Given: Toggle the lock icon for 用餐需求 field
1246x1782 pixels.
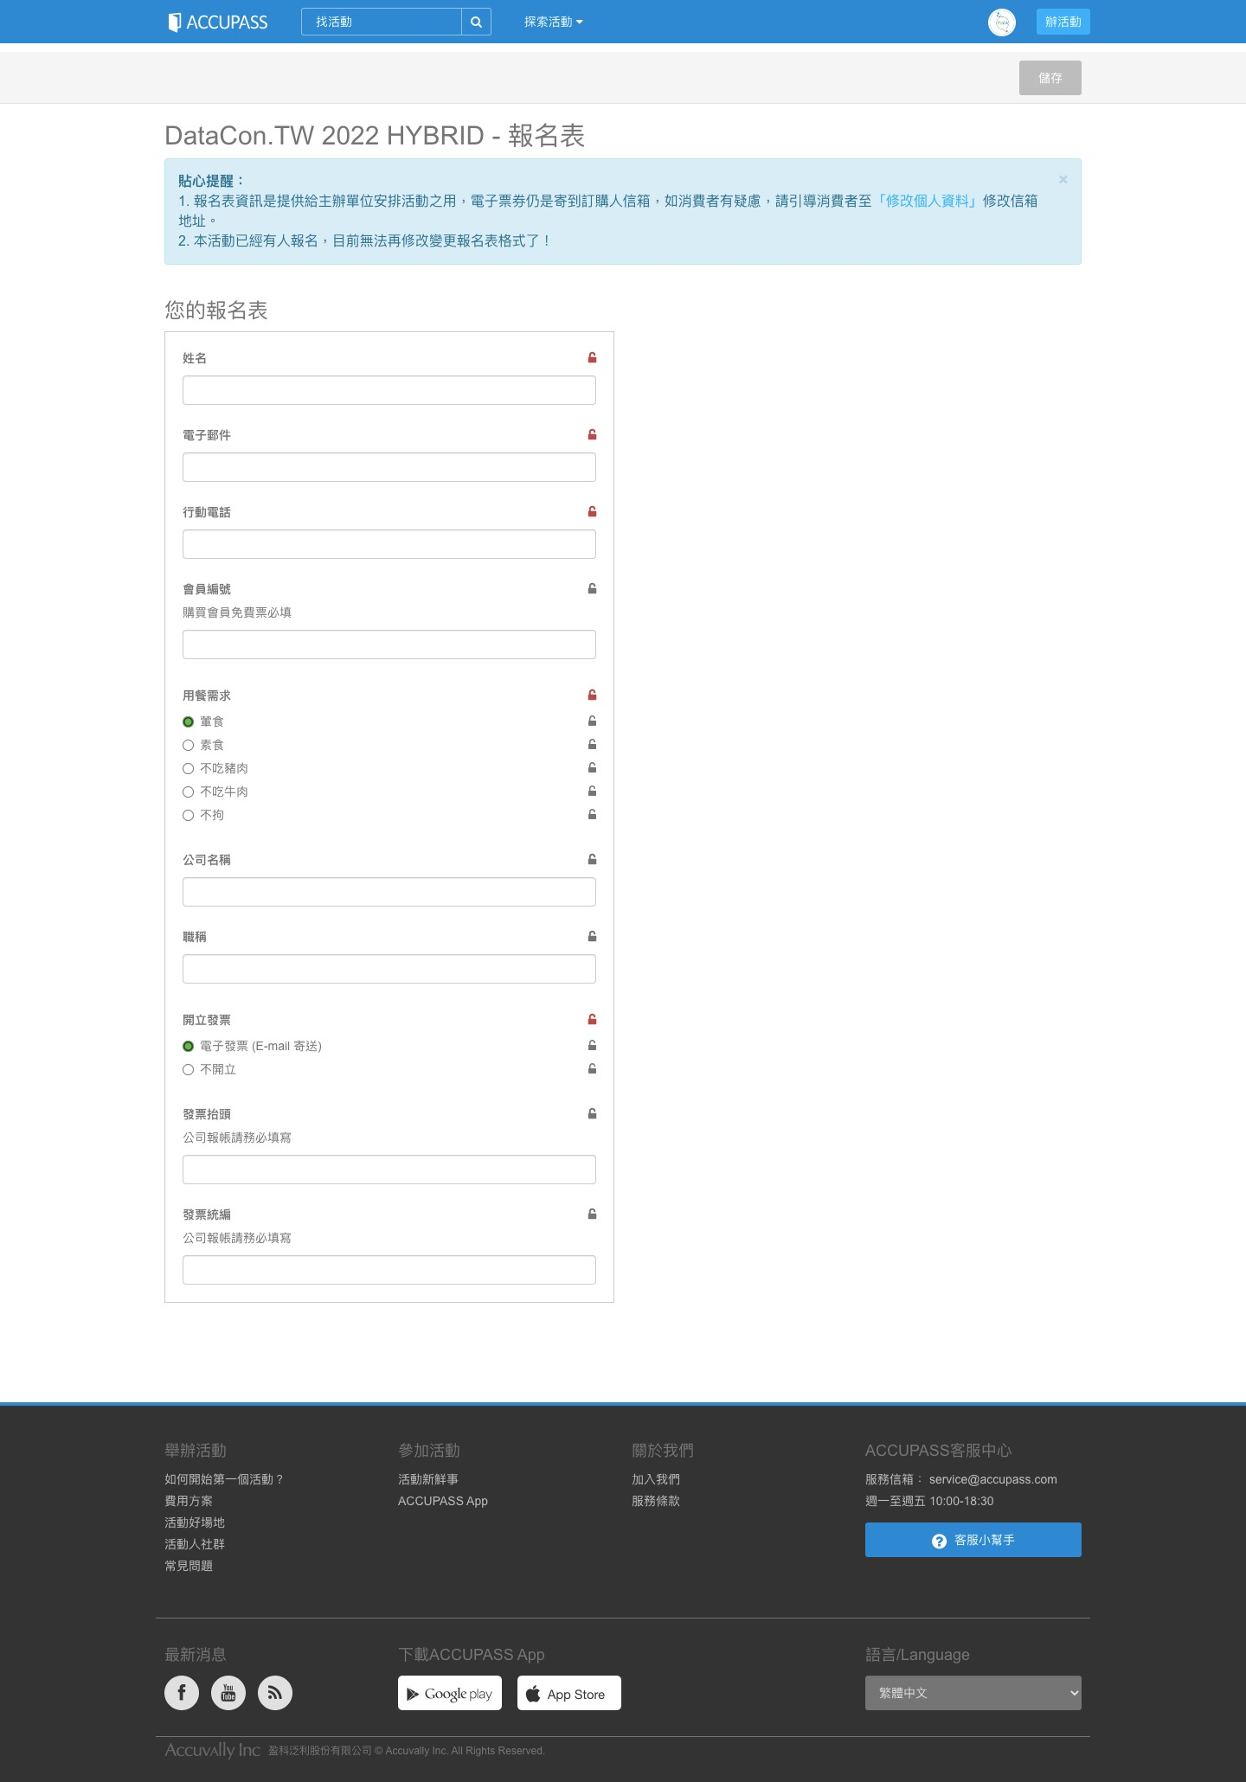Looking at the screenshot, I should click(x=592, y=695).
